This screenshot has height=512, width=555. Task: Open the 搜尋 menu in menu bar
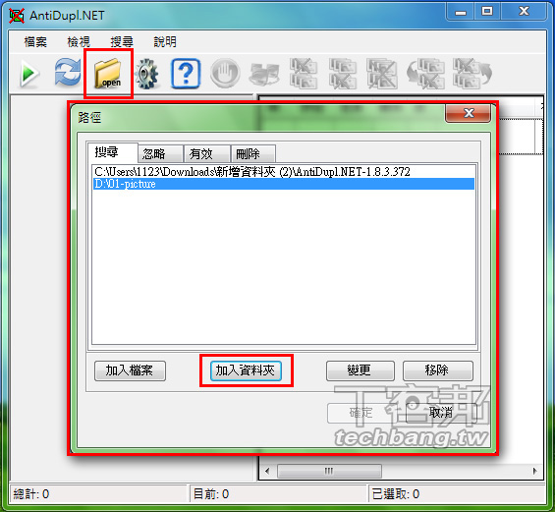tap(122, 42)
